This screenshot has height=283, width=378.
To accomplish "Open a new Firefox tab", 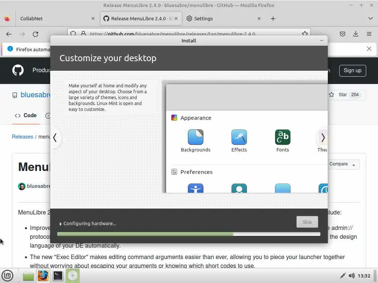I will (x=273, y=18).
